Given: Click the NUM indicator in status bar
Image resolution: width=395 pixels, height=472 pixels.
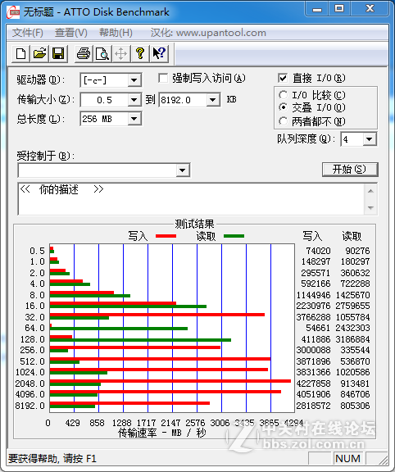Looking at the screenshot, I should (347, 458).
